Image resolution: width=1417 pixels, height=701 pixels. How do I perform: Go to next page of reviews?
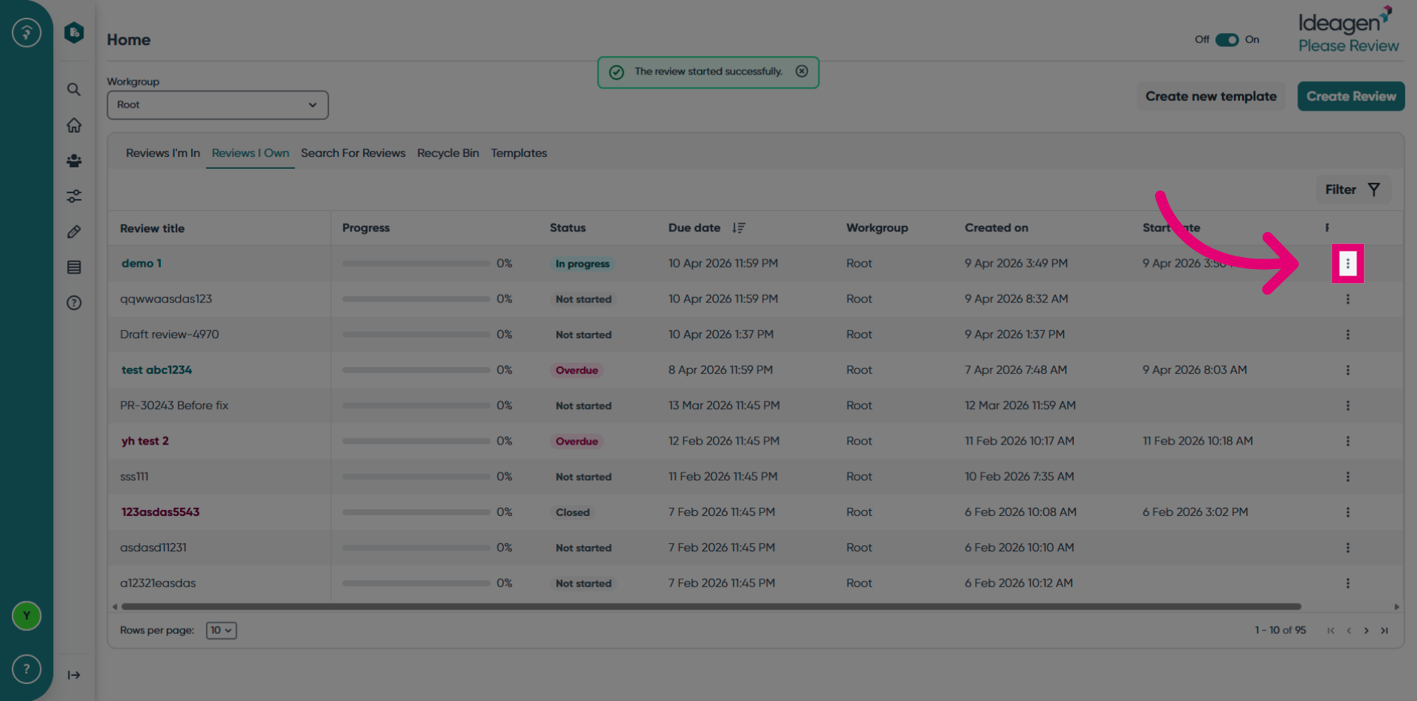click(x=1366, y=630)
